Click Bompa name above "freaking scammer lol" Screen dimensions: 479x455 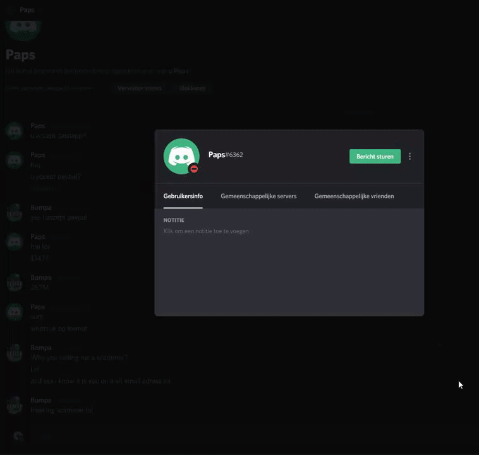(x=41, y=400)
